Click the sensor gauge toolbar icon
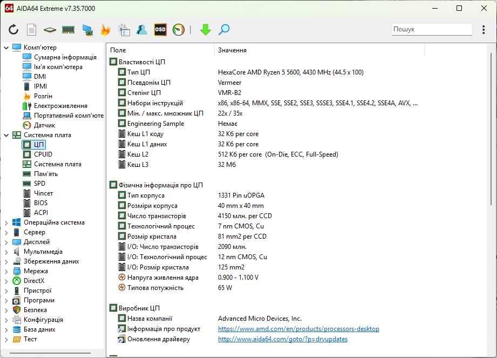Screen dimensions: 497x358 tap(179, 30)
